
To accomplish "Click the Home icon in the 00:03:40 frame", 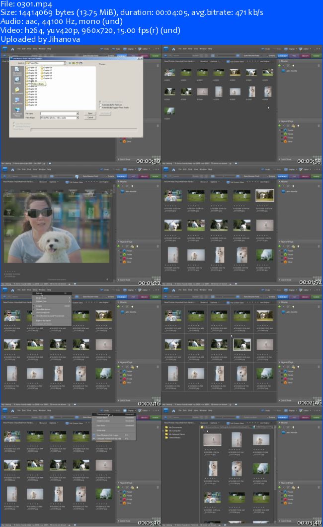I will (x=173, y=411).
